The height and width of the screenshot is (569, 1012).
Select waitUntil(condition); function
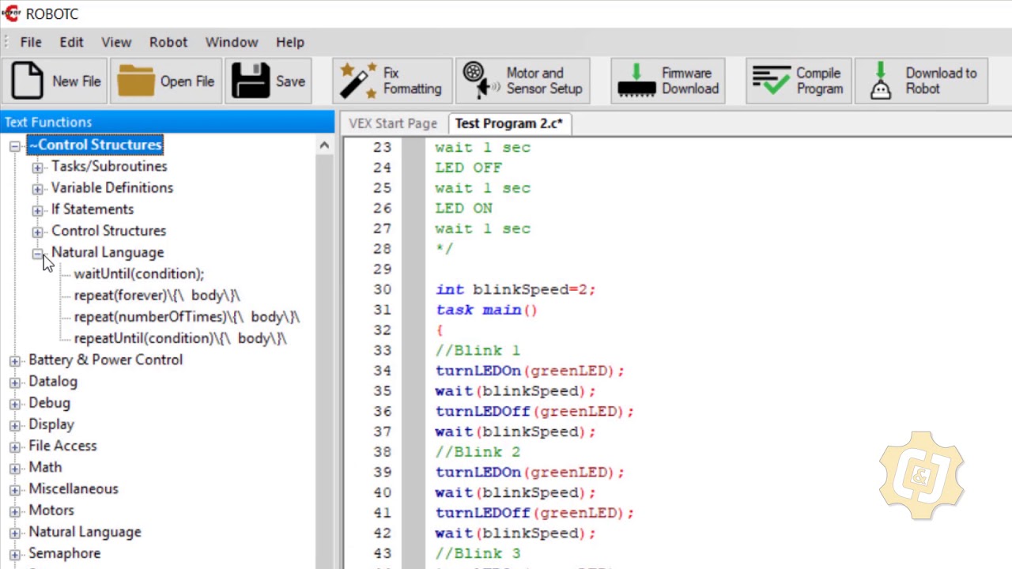coord(139,273)
